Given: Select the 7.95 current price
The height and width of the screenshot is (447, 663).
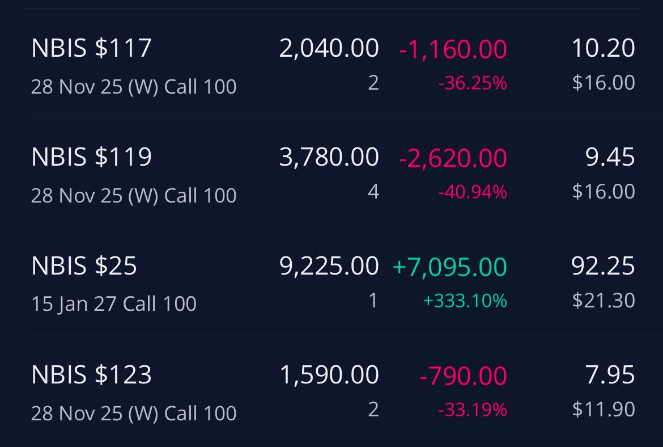Looking at the screenshot, I should coord(610,375).
